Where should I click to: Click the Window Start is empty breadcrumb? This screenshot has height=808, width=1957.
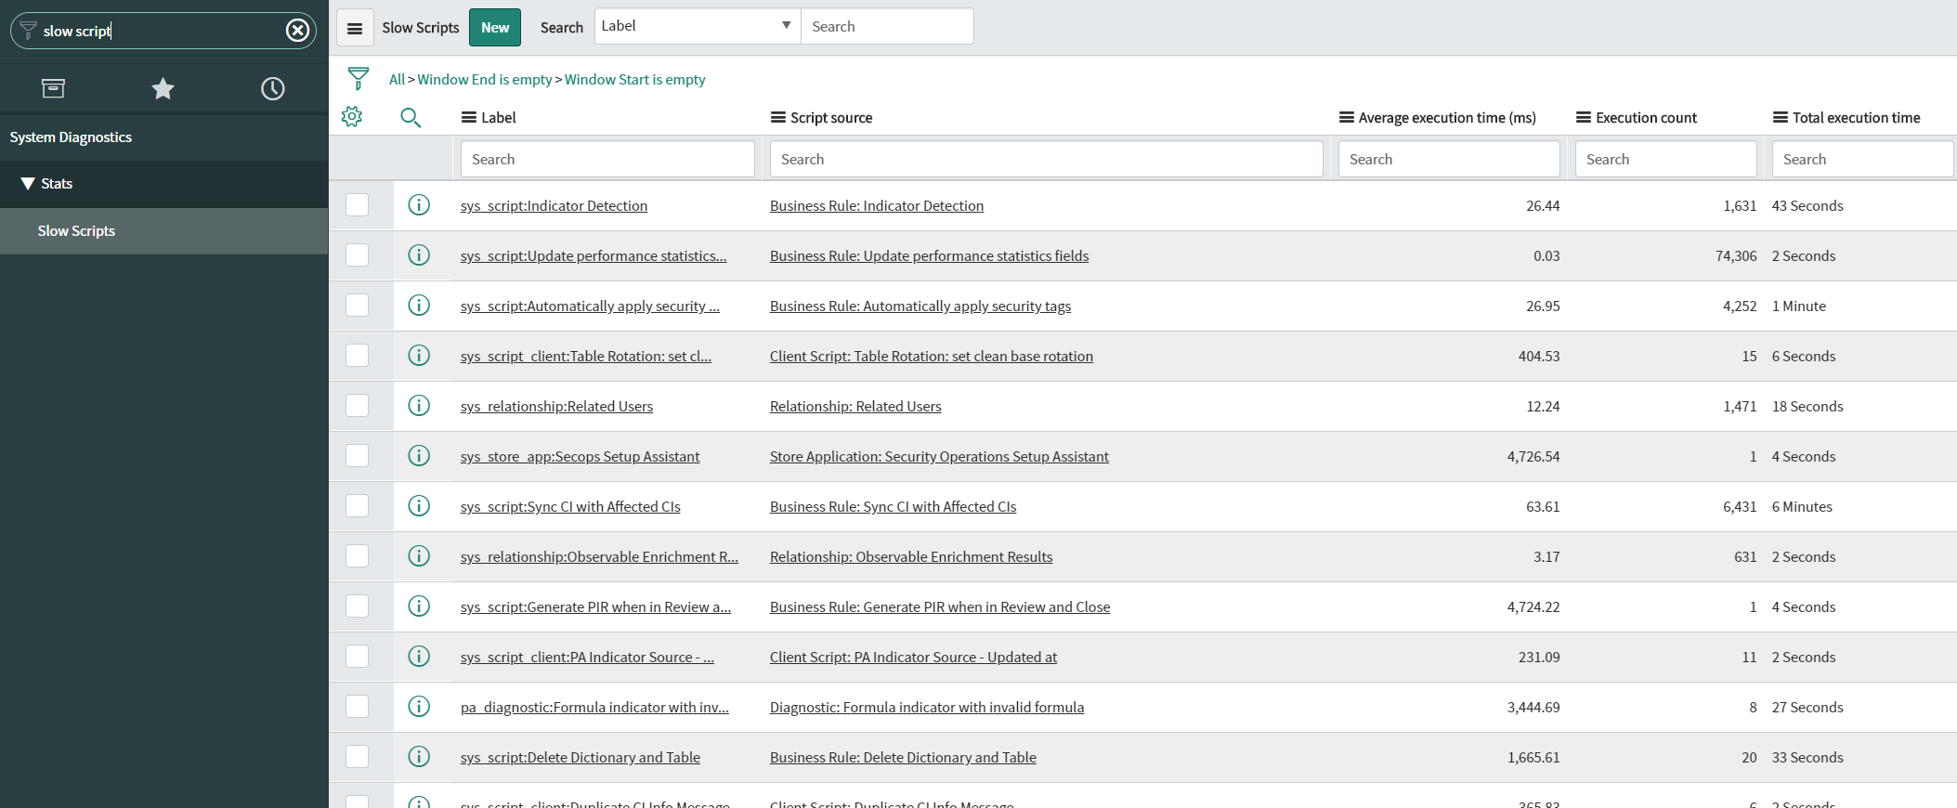(635, 79)
